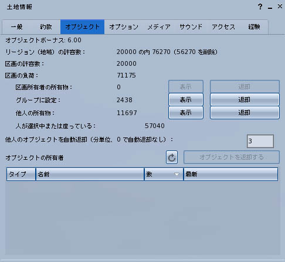
Task: Sort list by 数 column dropdown arrow
Action: [x=177, y=174]
